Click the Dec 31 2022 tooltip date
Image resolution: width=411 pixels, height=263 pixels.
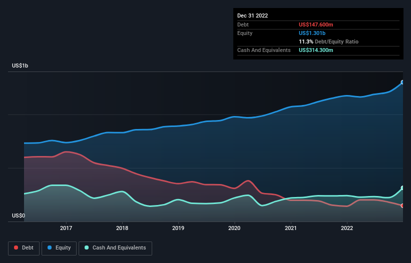252,15
